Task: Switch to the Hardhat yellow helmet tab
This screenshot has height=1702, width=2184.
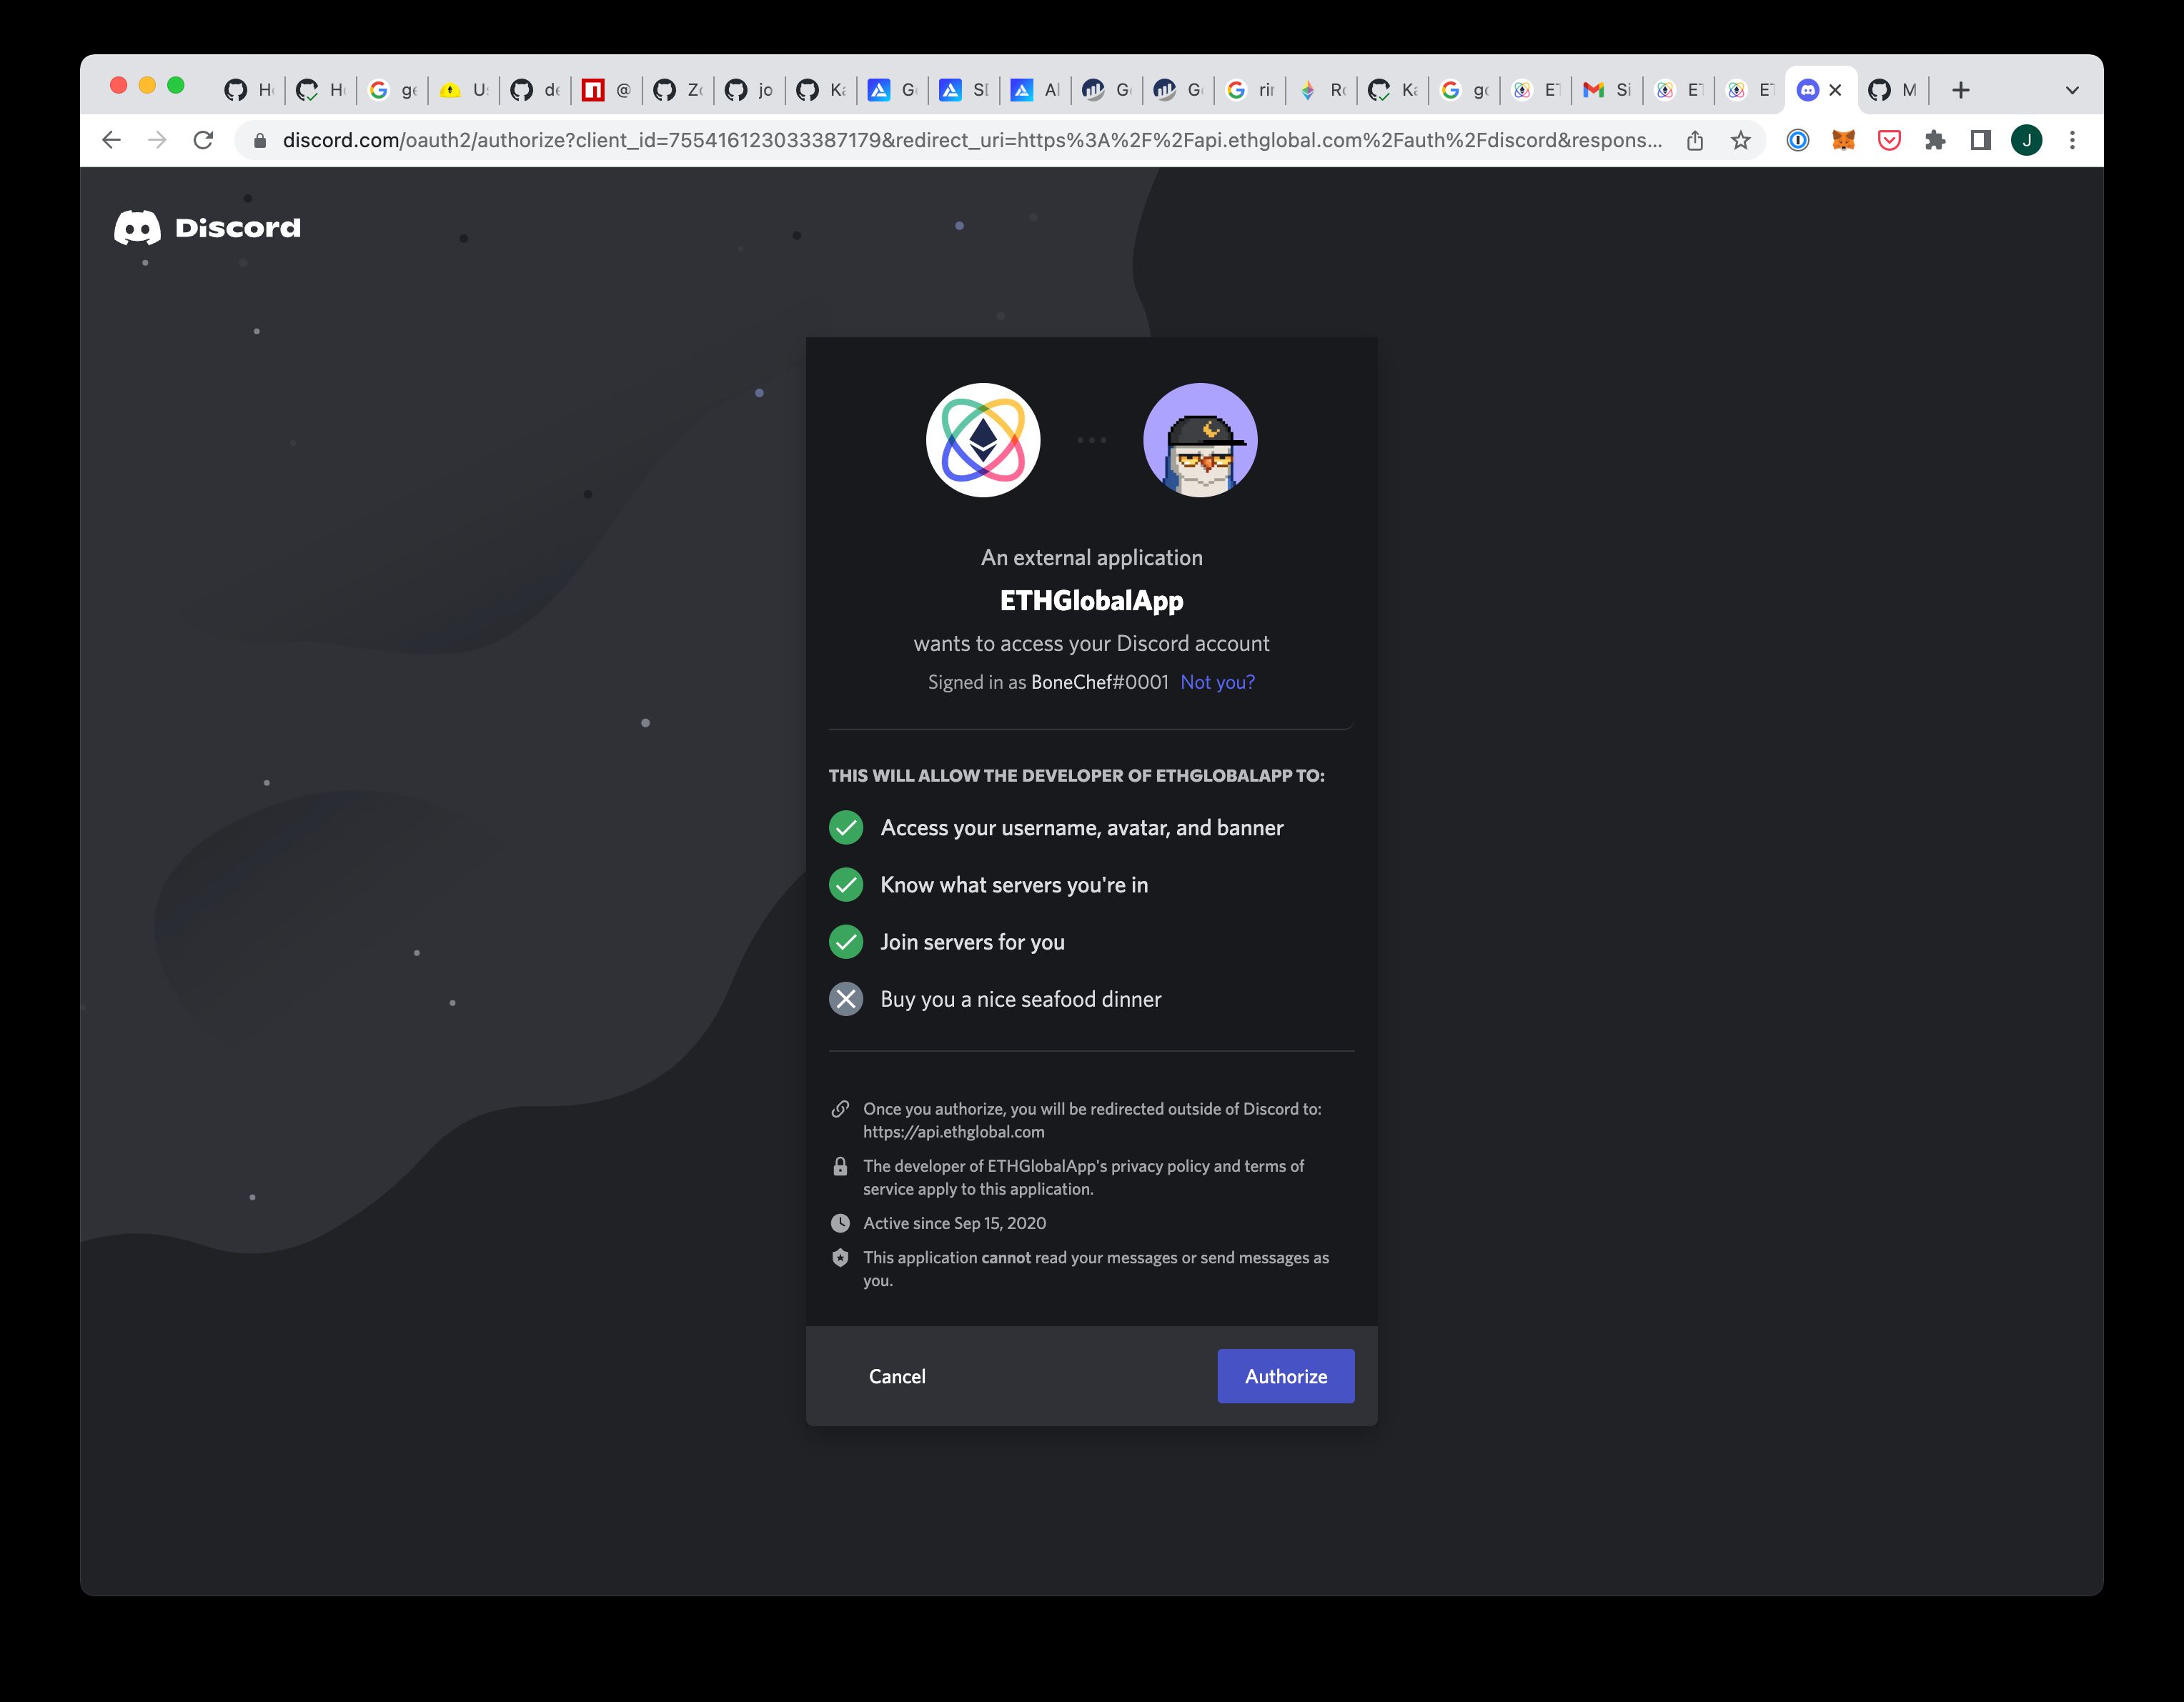Action: (463, 90)
